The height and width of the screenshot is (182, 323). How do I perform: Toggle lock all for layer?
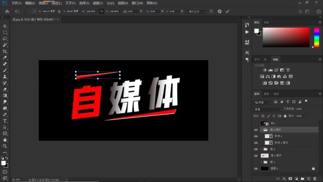pos(285,116)
